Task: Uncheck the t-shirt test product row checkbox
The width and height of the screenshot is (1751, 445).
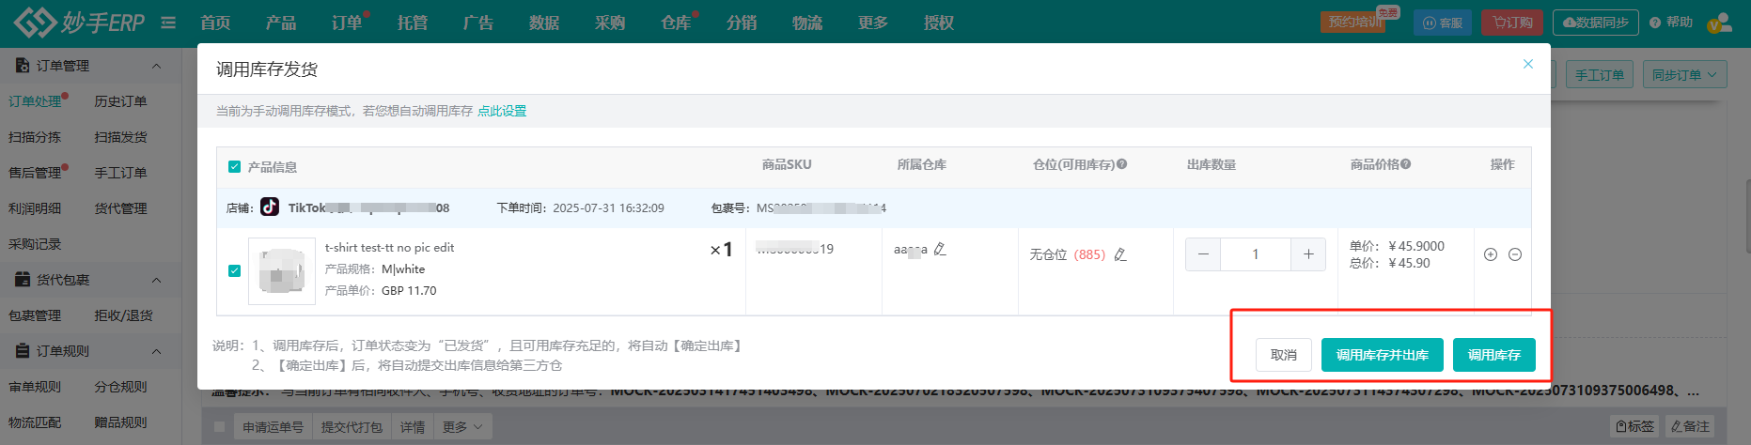Action: [235, 270]
